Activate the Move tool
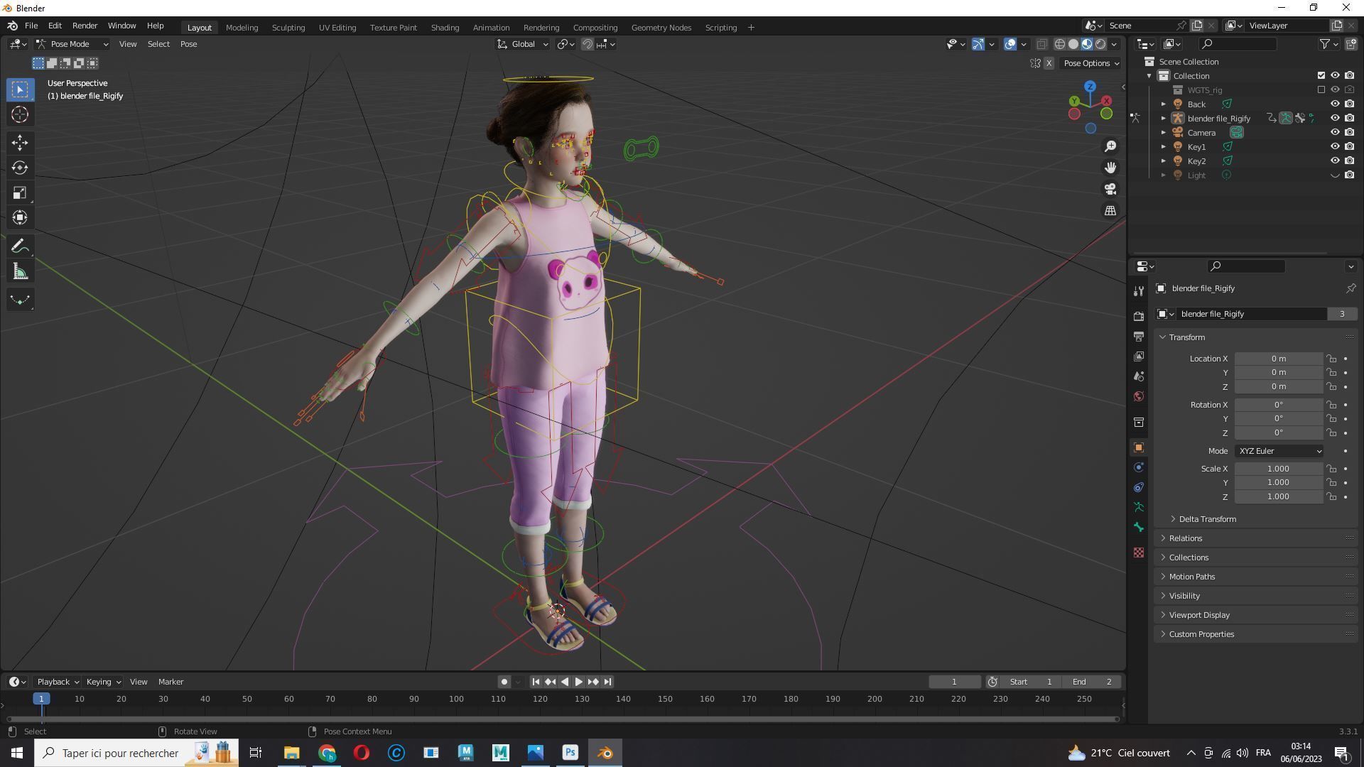The height and width of the screenshot is (767, 1364). pos(20,143)
